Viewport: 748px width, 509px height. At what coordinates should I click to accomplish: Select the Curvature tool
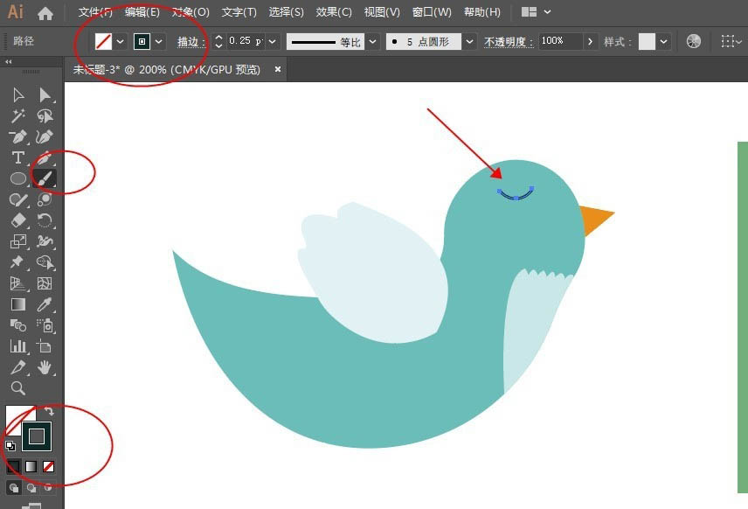pyautogui.click(x=45, y=137)
